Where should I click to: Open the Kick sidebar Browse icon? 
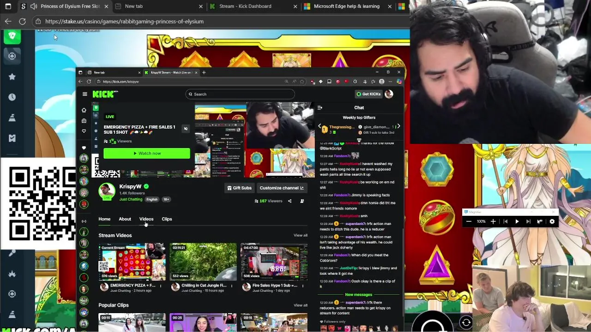point(84,120)
